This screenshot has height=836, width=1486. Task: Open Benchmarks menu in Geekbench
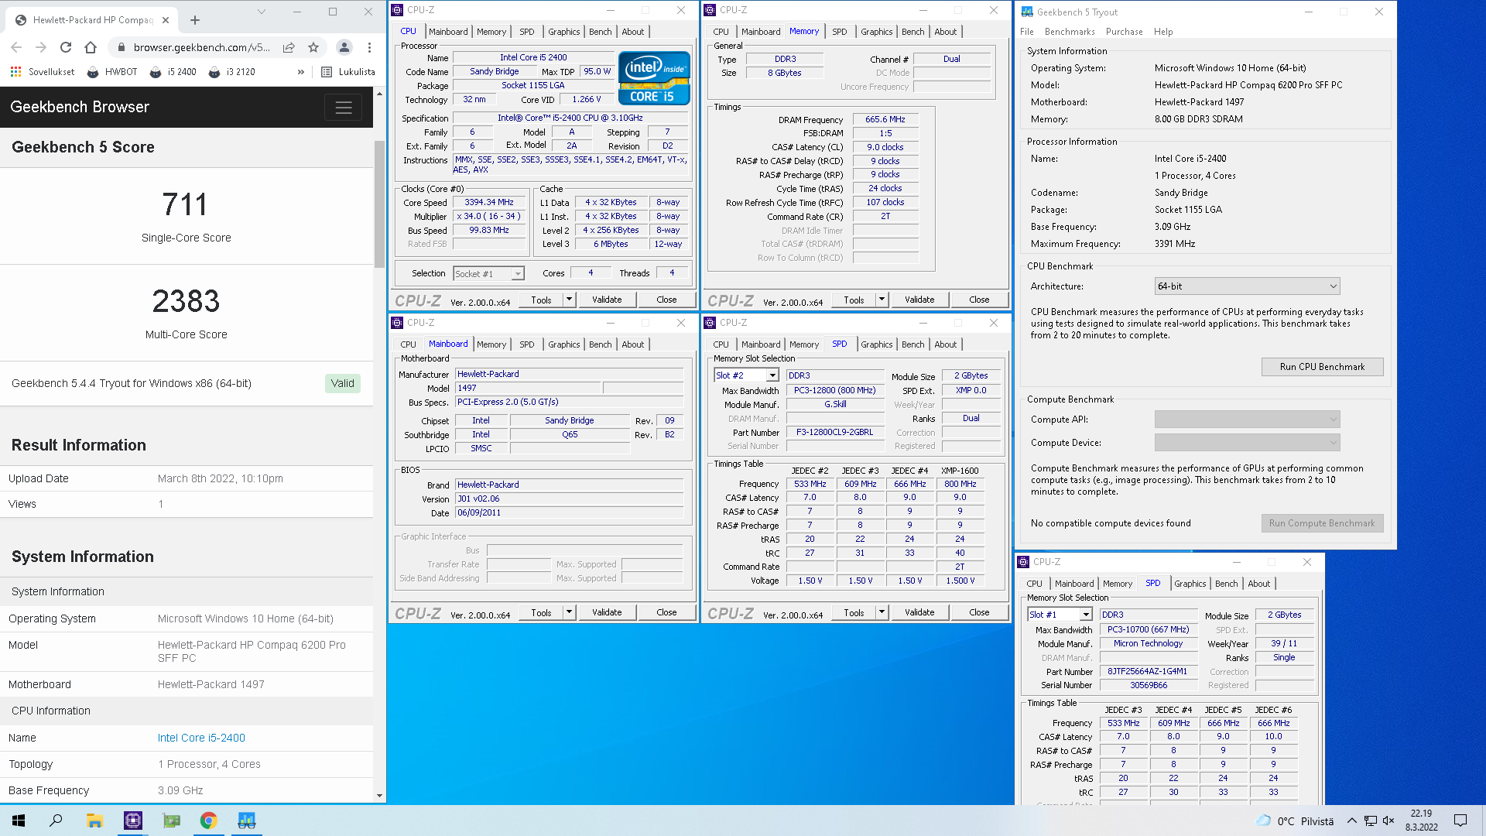click(1070, 32)
